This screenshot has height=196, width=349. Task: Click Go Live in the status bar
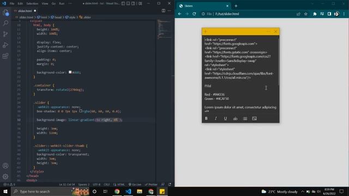coord(135,185)
